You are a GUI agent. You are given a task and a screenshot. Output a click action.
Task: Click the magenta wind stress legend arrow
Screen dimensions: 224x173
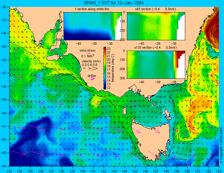88,53
